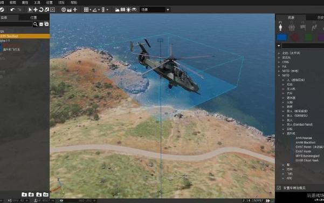Screen dimensions: 324x203
Task: Select UH-80 Ghost Hawk from list
Action: 307,160
